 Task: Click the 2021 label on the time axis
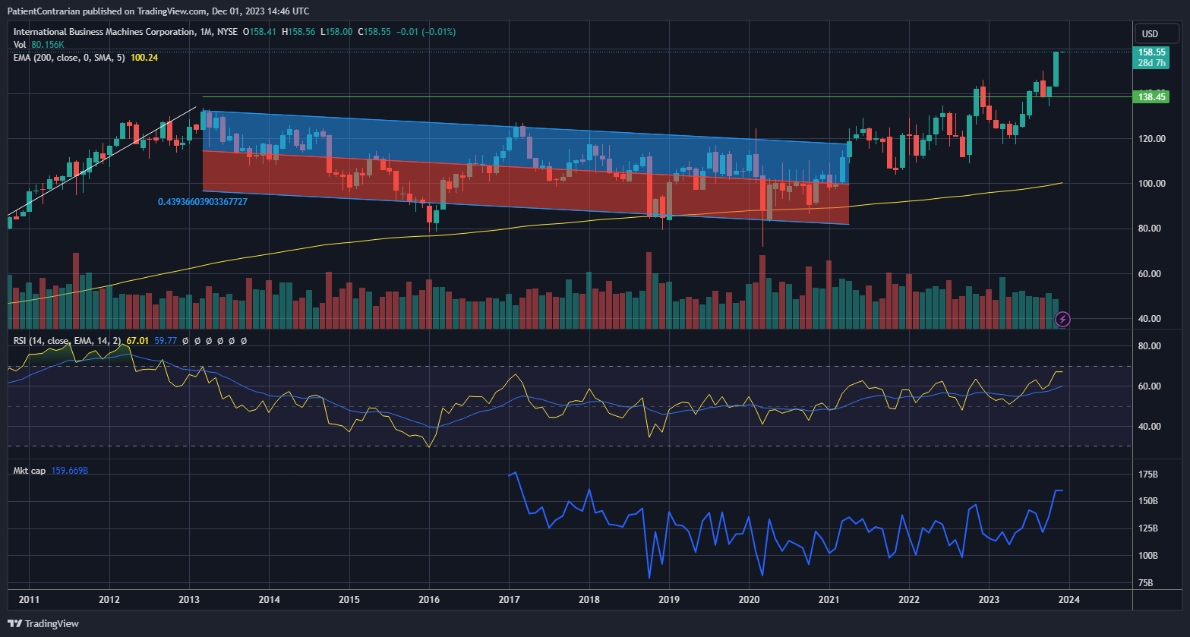click(x=829, y=600)
